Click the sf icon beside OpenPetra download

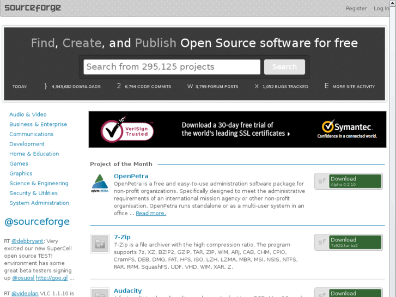point(322,181)
